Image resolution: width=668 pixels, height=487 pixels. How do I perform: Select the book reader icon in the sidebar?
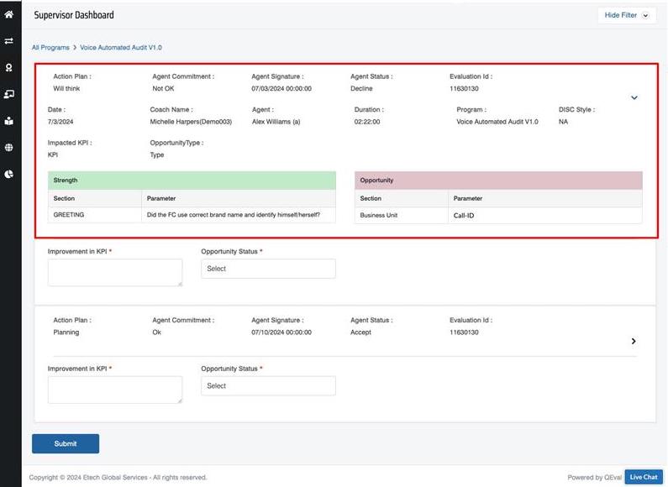(9, 120)
